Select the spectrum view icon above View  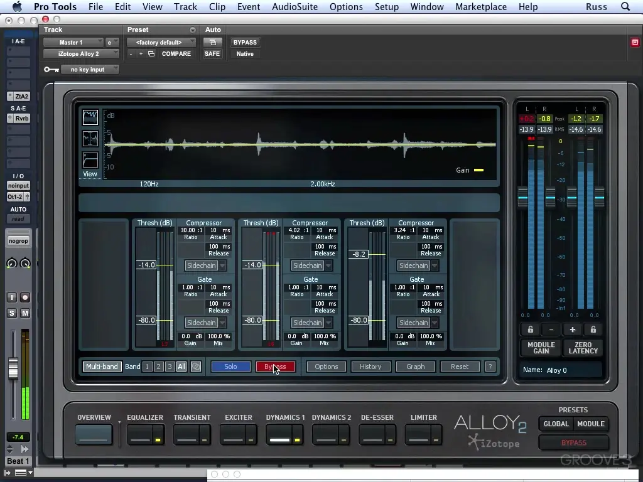tap(90, 117)
